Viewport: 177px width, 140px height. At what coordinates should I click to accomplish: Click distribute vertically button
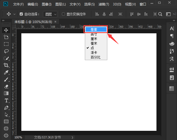click(x=120, y=14)
